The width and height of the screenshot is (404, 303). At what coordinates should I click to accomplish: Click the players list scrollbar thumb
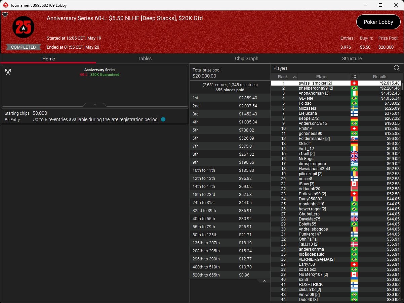click(x=402, y=86)
